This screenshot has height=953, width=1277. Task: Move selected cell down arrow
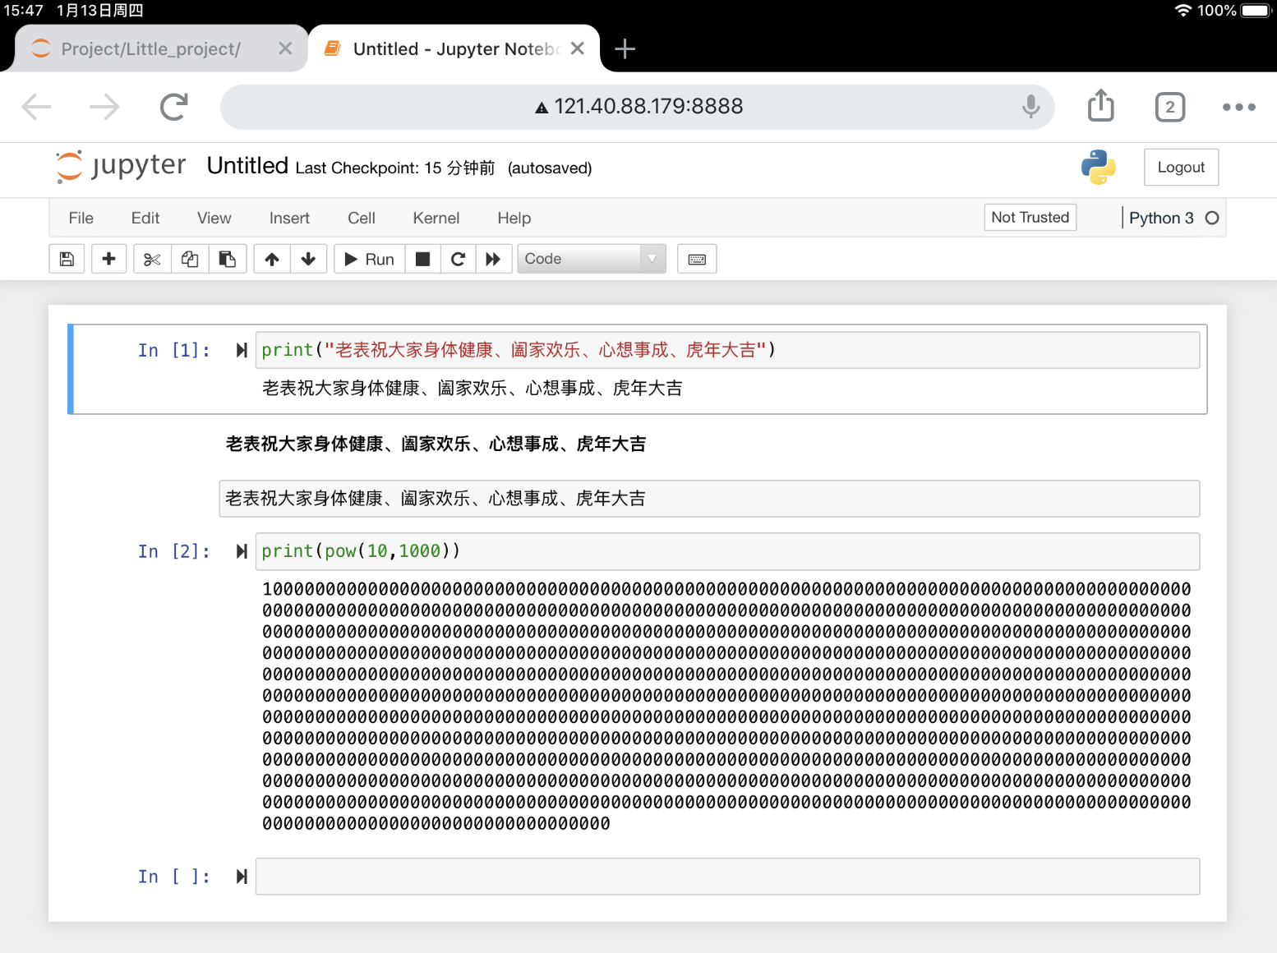pyautogui.click(x=308, y=259)
